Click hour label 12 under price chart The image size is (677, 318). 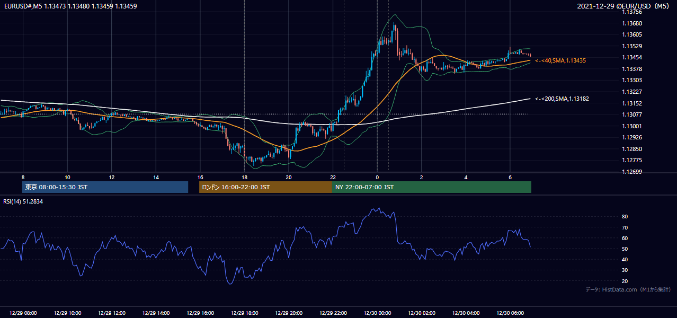112,177
